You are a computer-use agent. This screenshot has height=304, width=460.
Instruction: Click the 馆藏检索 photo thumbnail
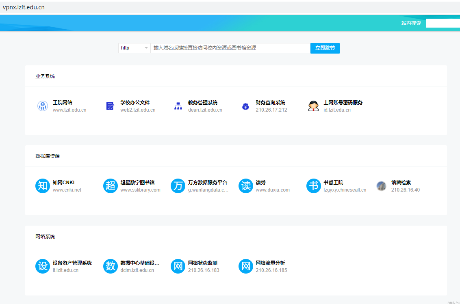(x=381, y=186)
